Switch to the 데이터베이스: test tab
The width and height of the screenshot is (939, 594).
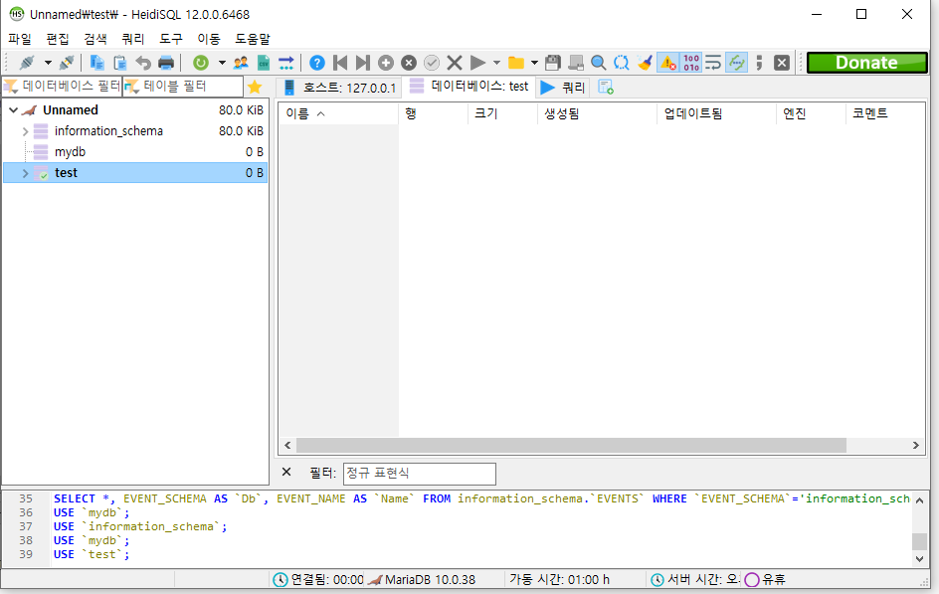[469, 87]
